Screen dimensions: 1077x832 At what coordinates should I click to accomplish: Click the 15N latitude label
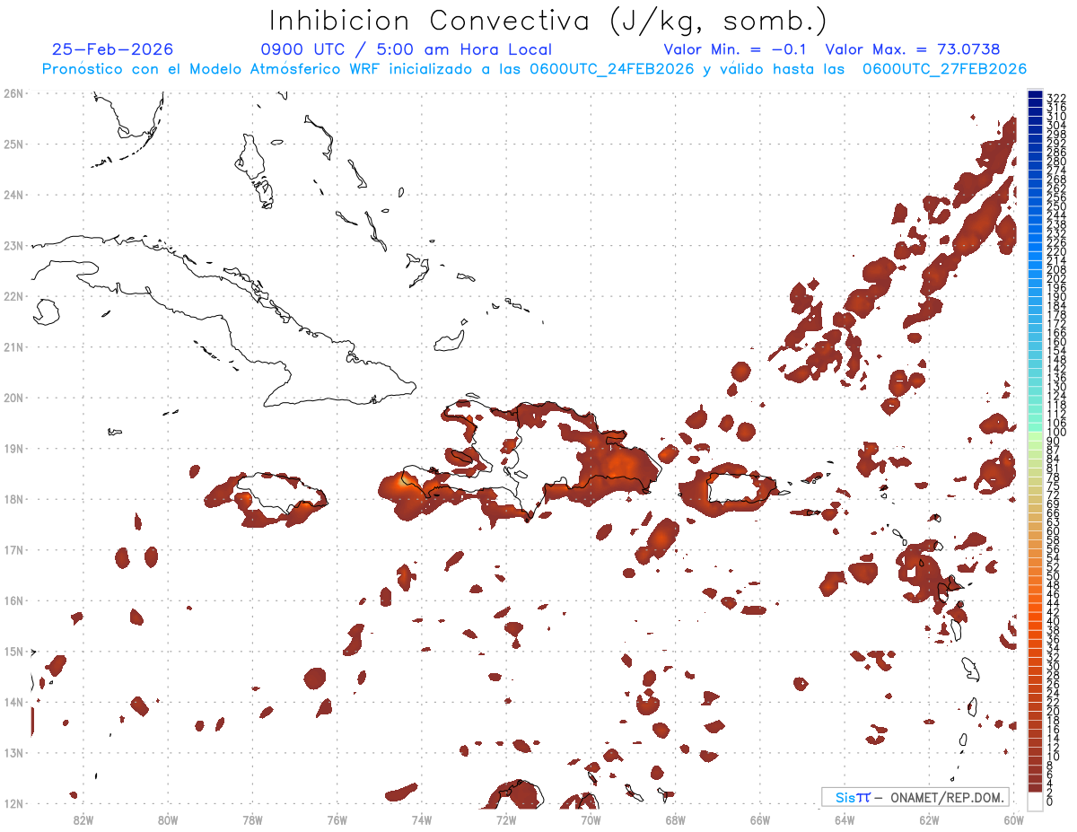pos(13,651)
